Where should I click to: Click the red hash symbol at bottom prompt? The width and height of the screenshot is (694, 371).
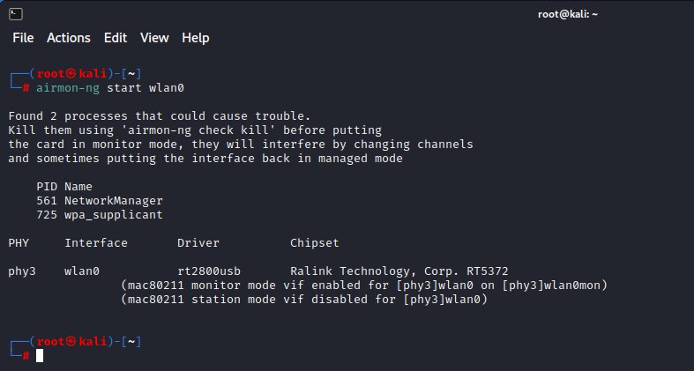click(26, 356)
